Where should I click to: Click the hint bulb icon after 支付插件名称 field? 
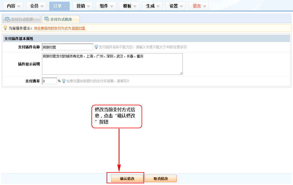[x=96, y=47]
